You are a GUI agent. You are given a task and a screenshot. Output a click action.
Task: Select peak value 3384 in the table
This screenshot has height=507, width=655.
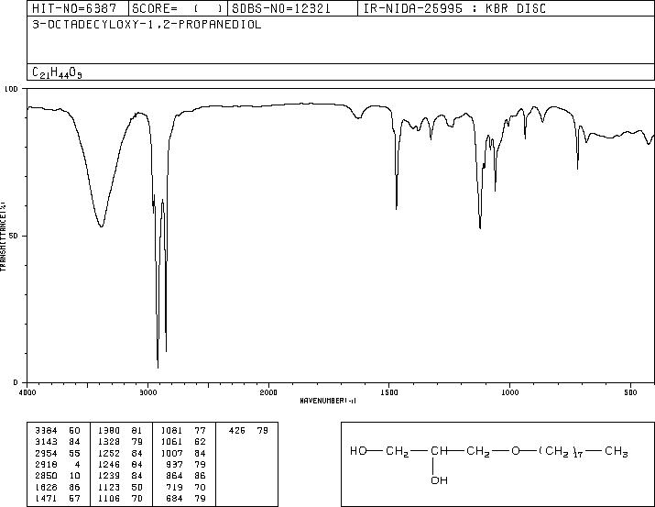click(x=46, y=431)
